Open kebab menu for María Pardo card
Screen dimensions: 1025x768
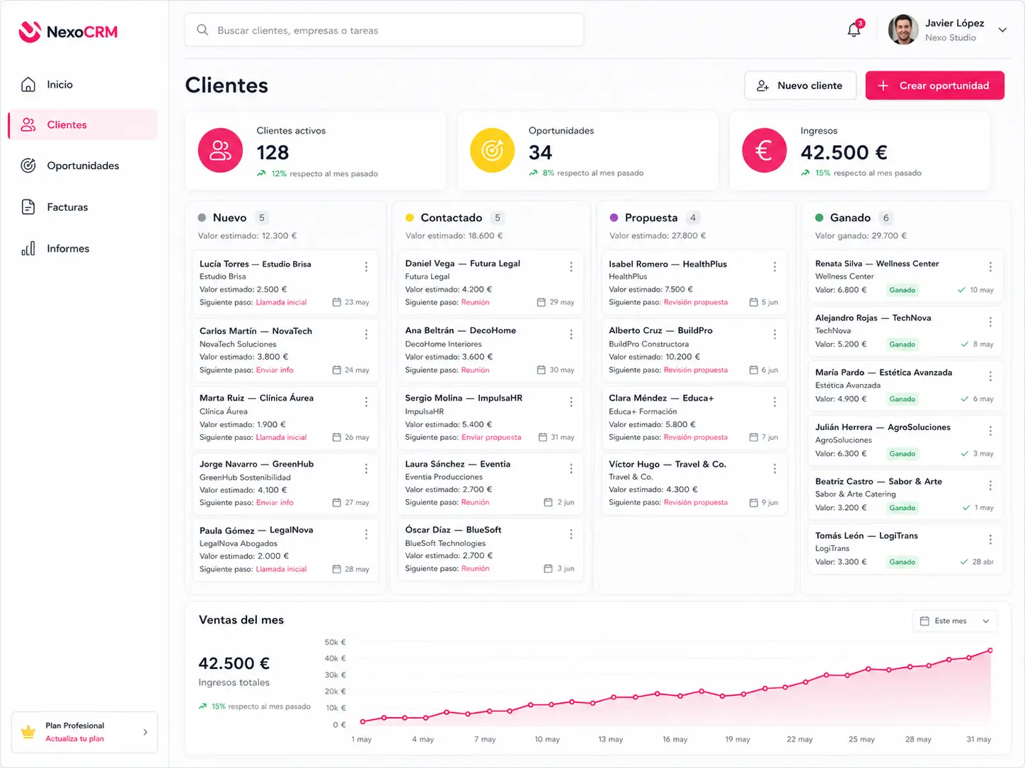tap(990, 376)
